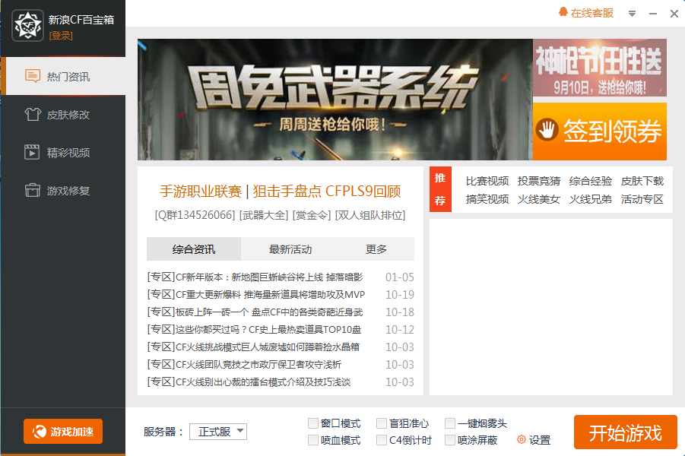Image resolution: width=685 pixels, height=456 pixels.
Task: Click the 新浪CF百宝箱 logo
Action: coord(27,25)
